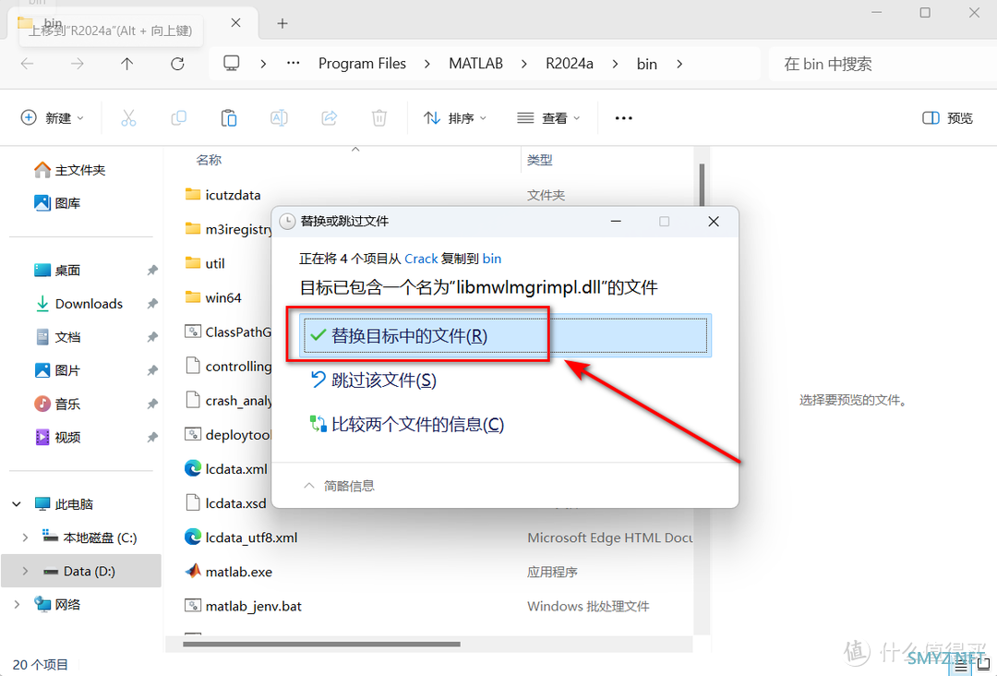Image resolution: width=997 pixels, height=676 pixels.
Task: Switch to details view icon in status bar
Action: pyautogui.click(x=961, y=665)
